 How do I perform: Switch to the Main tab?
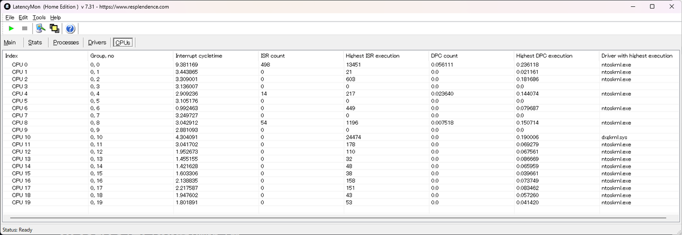[10, 42]
